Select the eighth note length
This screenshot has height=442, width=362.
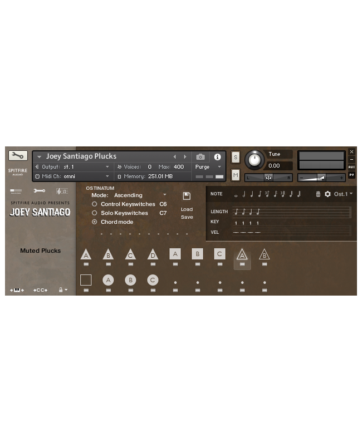[260, 194]
